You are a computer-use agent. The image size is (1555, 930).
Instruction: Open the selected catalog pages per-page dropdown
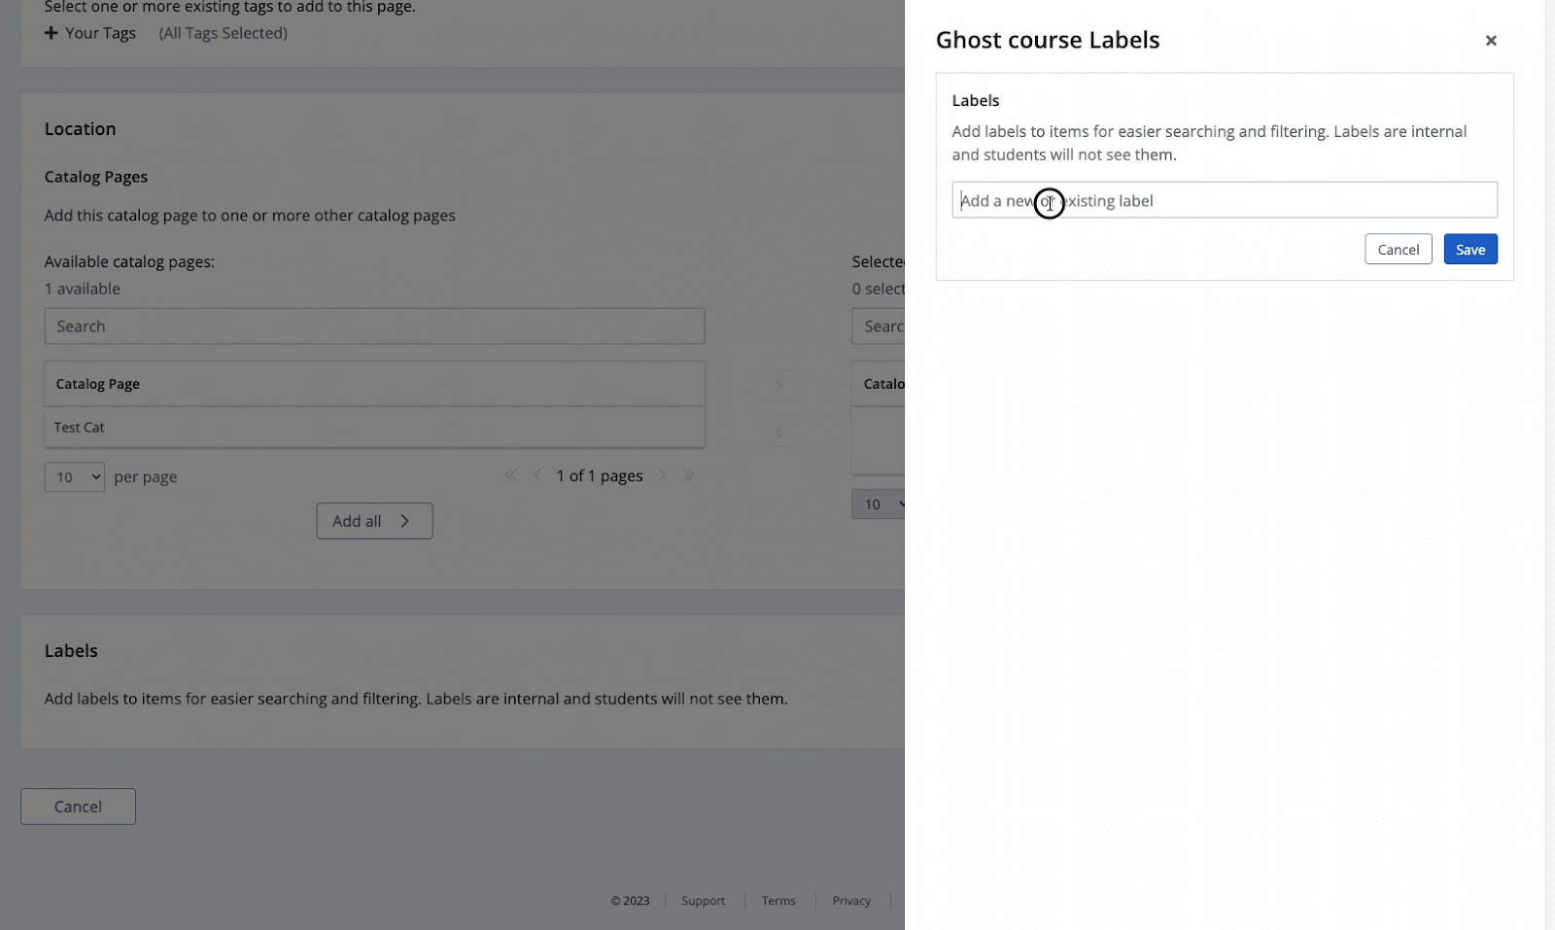[x=879, y=504]
